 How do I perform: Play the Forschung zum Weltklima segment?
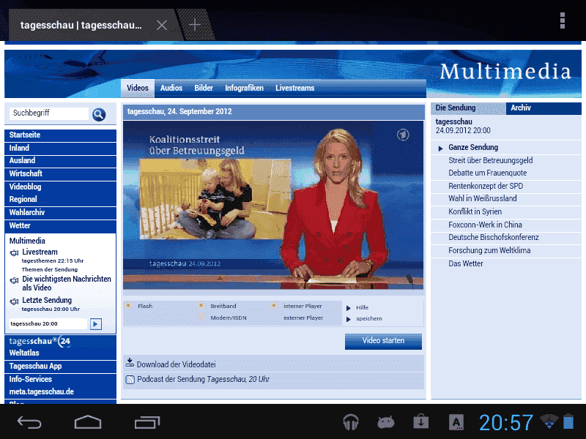pyautogui.click(x=489, y=250)
